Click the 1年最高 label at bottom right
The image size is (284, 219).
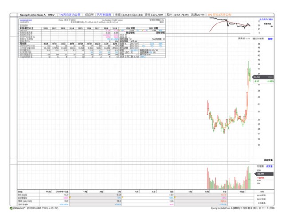(x=262, y=203)
